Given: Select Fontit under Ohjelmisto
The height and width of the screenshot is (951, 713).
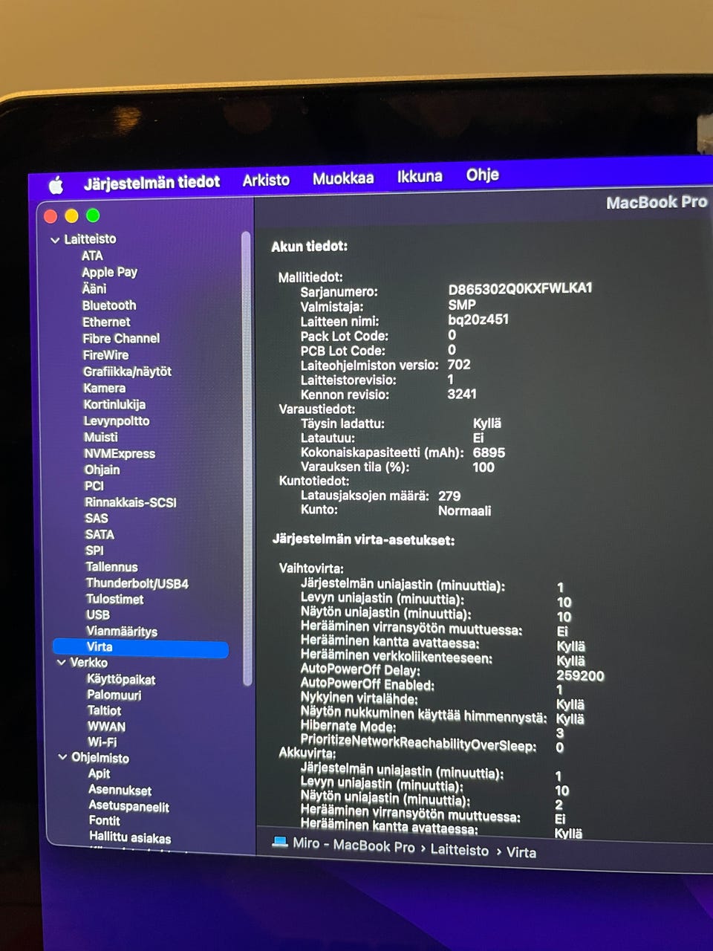Looking at the screenshot, I should (x=104, y=821).
